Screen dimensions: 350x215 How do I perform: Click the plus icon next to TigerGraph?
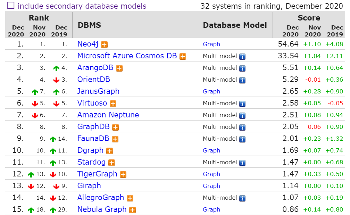click(123, 174)
